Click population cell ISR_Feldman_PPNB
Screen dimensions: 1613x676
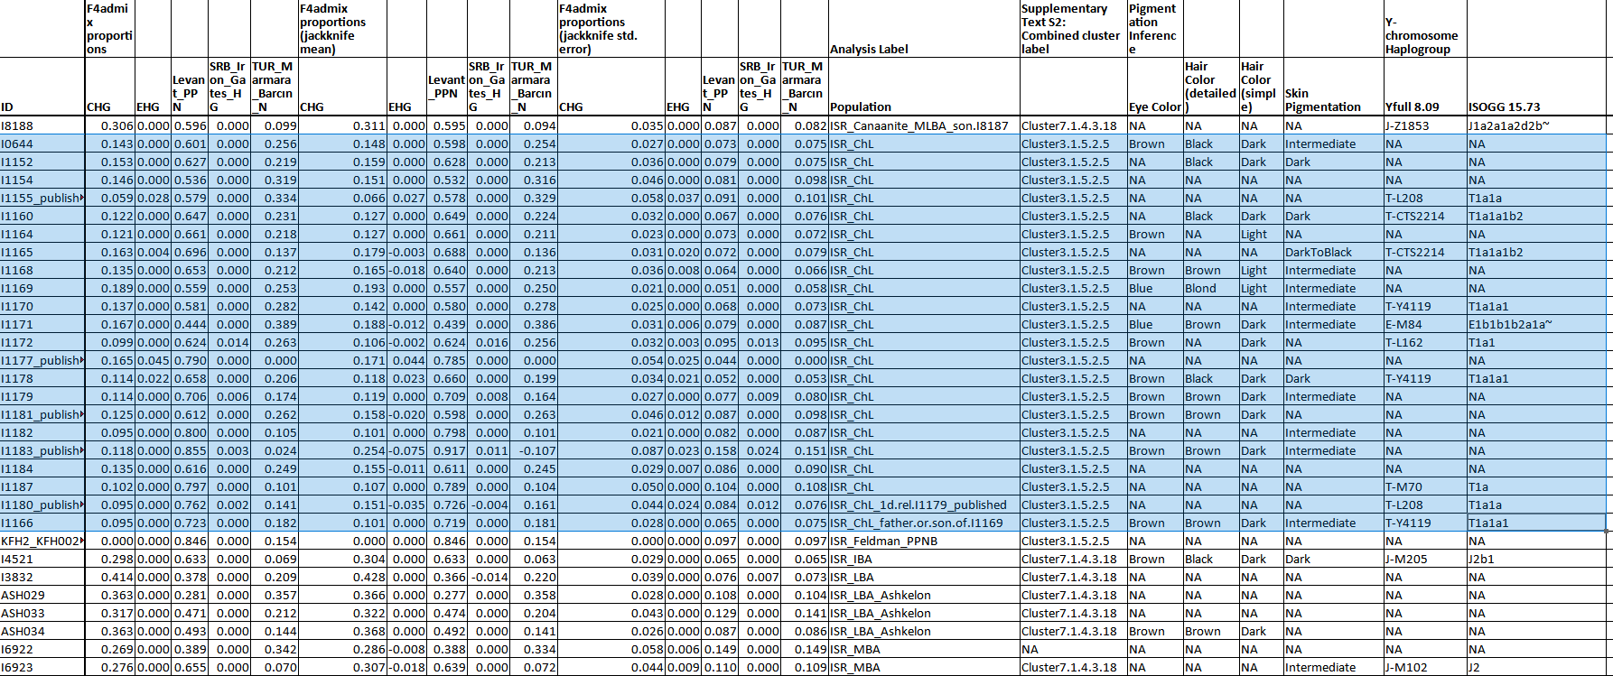coord(924,541)
